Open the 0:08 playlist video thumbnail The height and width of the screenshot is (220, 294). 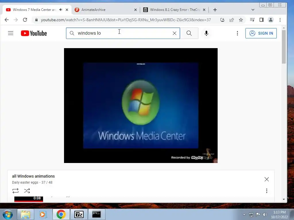coord(29,199)
